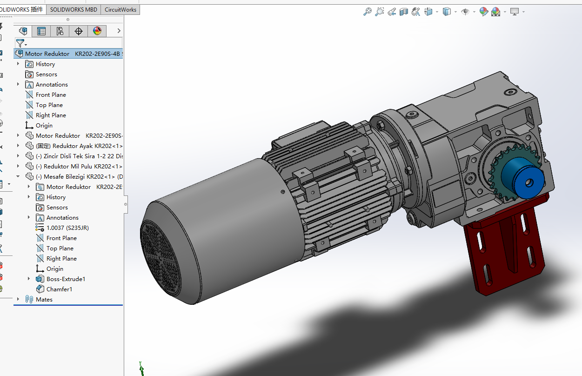This screenshot has height=376, width=582.
Task: Expand the Mates folder
Action: [x=18, y=299]
